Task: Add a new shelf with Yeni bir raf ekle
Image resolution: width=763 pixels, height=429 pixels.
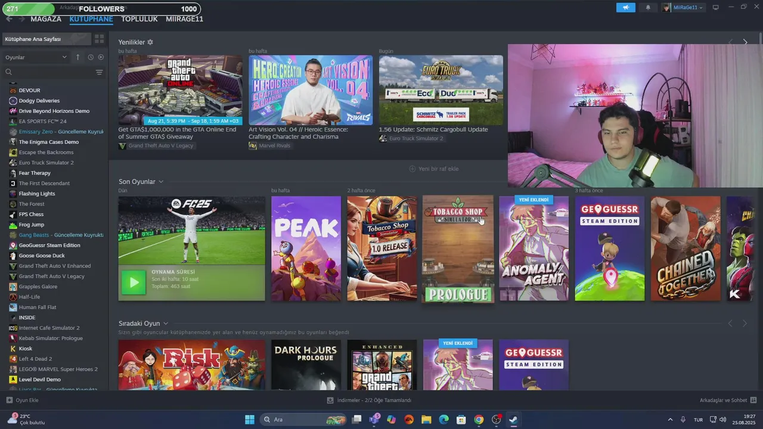Action: pos(434,169)
